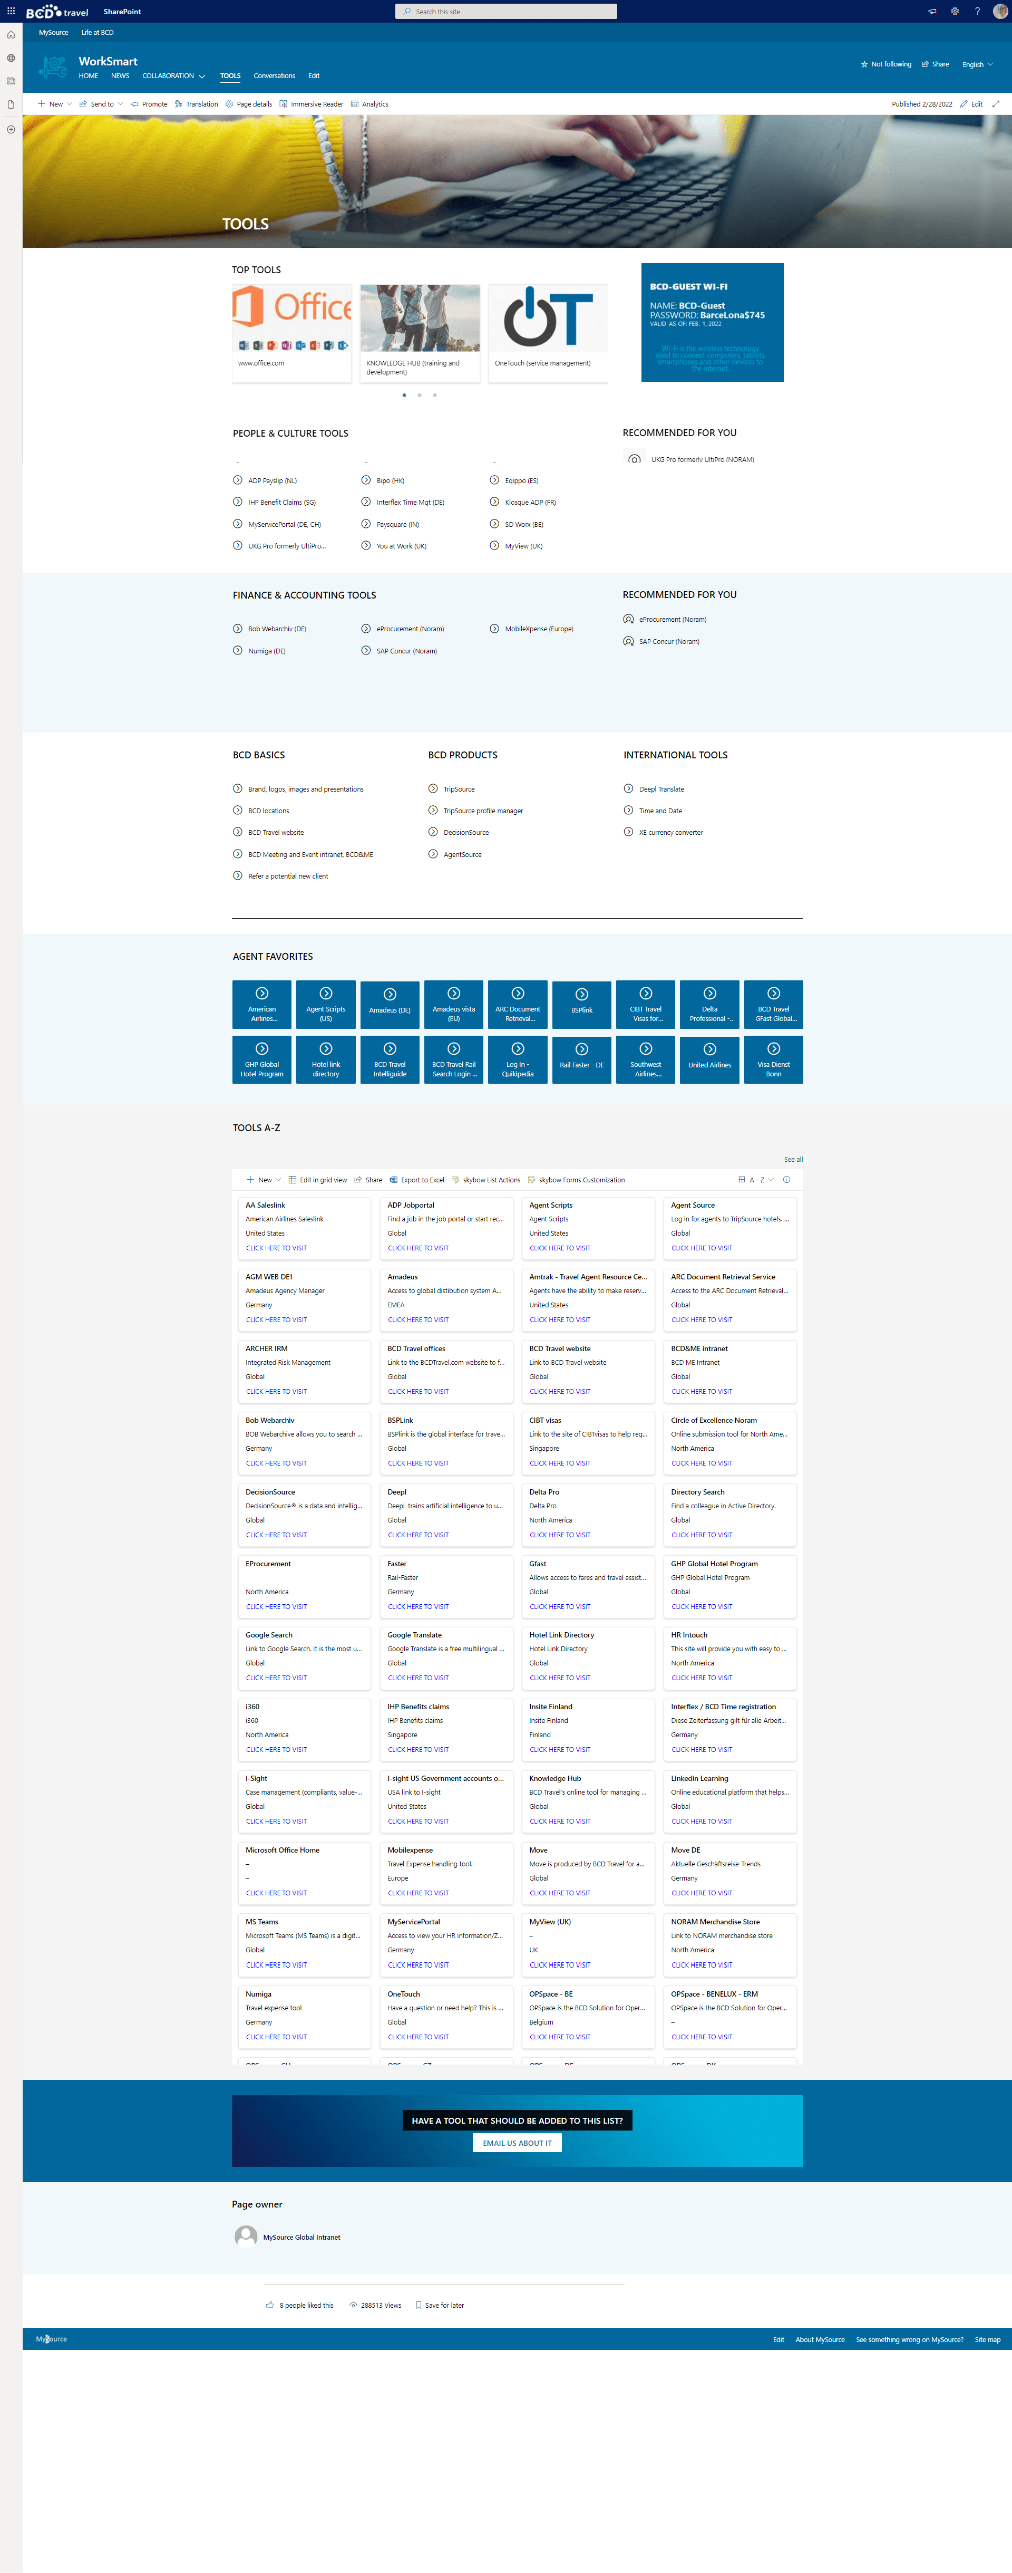
Task: Click the megaphone notifications icon in header
Action: 932,11
